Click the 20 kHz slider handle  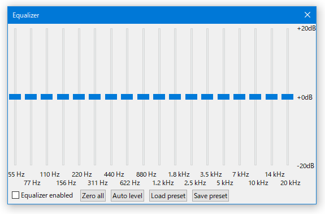[288, 97]
